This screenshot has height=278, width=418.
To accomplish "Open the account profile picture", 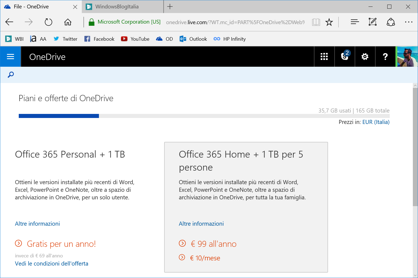I will pos(407,56).
